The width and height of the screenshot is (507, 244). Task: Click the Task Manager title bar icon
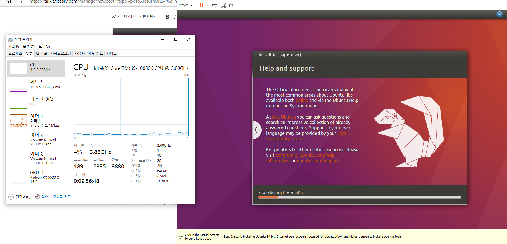11,39
